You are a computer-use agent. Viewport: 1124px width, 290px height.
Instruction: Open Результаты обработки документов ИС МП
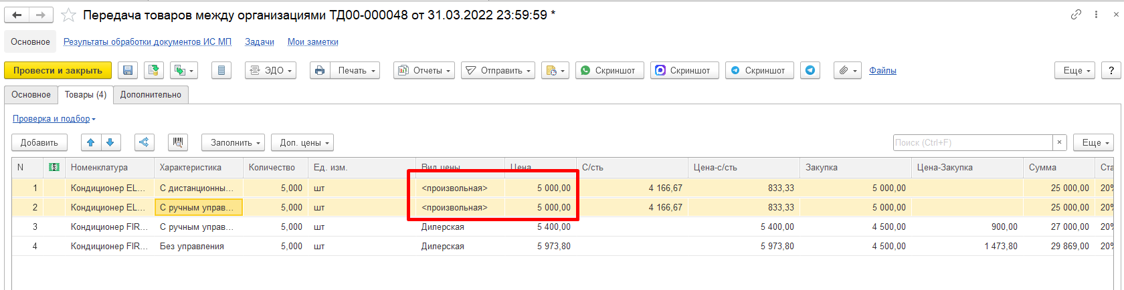pyautogui.click(x=147, y=41)
